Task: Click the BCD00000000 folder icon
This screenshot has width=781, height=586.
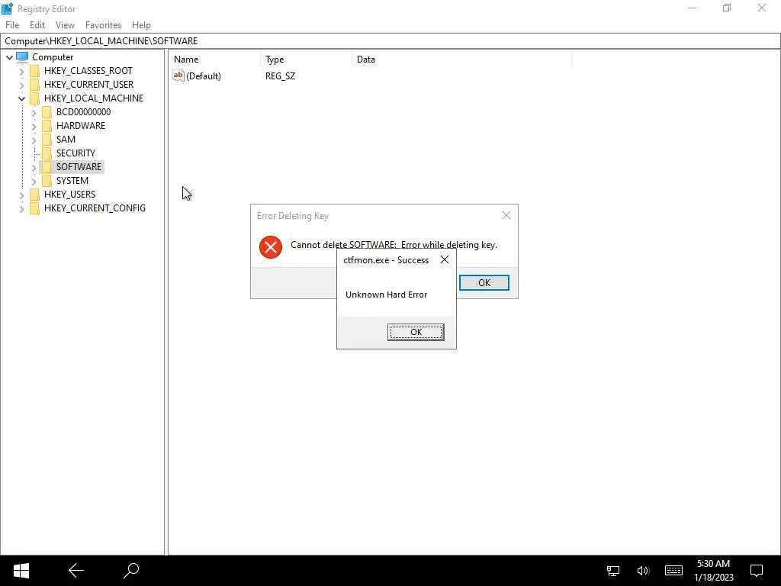Action: [x=47, y=111]
